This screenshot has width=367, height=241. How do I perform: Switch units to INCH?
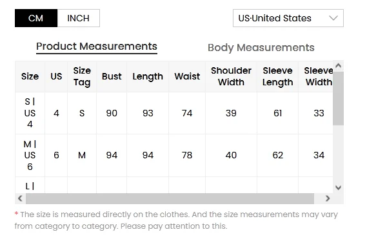point(79,18)
